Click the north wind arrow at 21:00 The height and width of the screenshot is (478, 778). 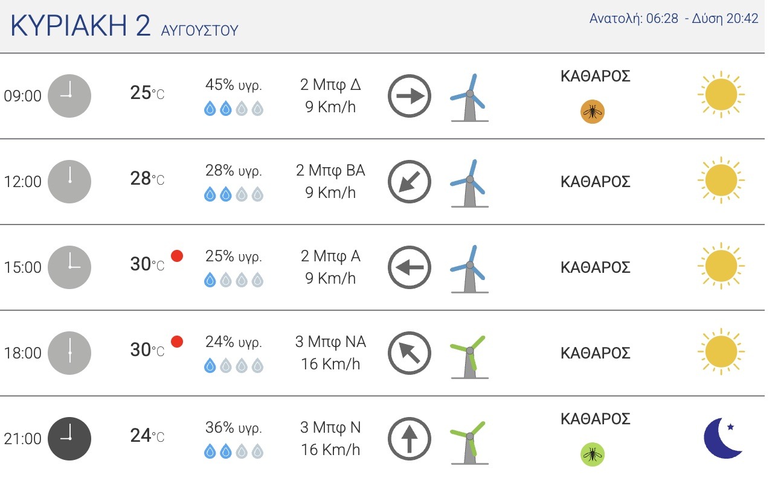click(x=409, y=439)
